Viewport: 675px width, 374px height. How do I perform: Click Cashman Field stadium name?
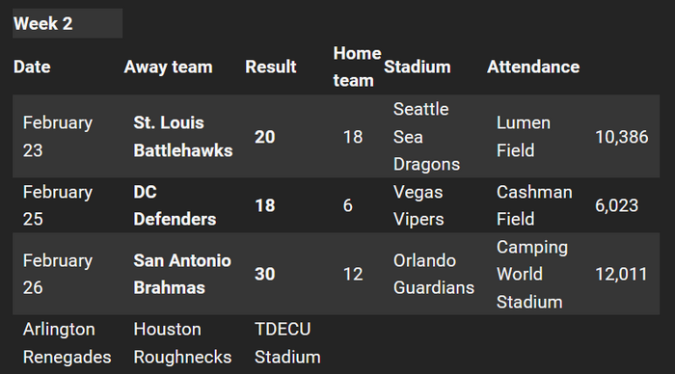(x=534, y=205)
